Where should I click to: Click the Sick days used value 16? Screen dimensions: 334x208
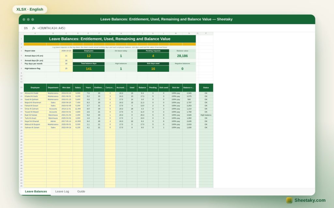point(153,69)
